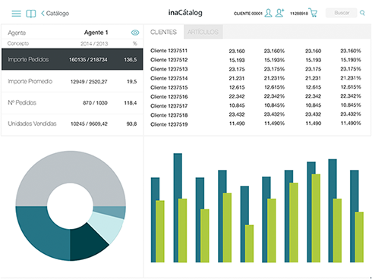Viewport: 372px width, 279px height.
Task: Open the catalog book icon
Action: (x=31, y=14)
